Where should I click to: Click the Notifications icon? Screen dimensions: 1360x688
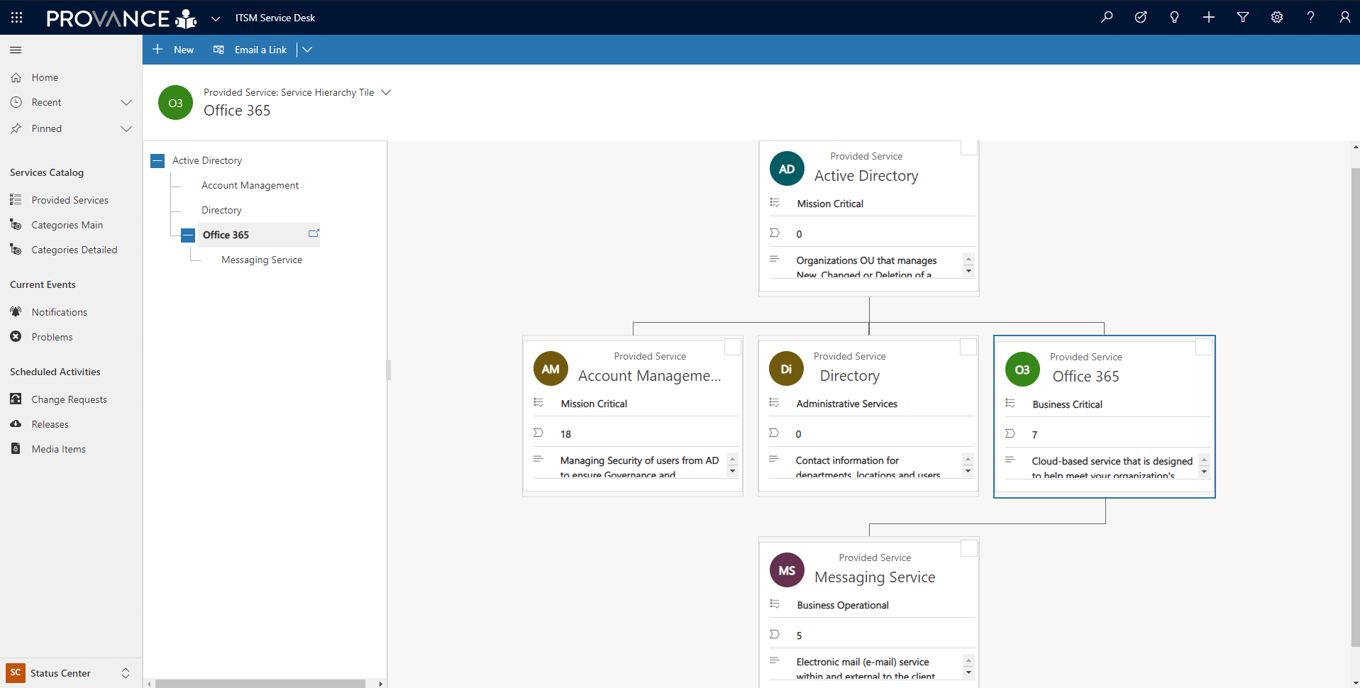[16, 311]
